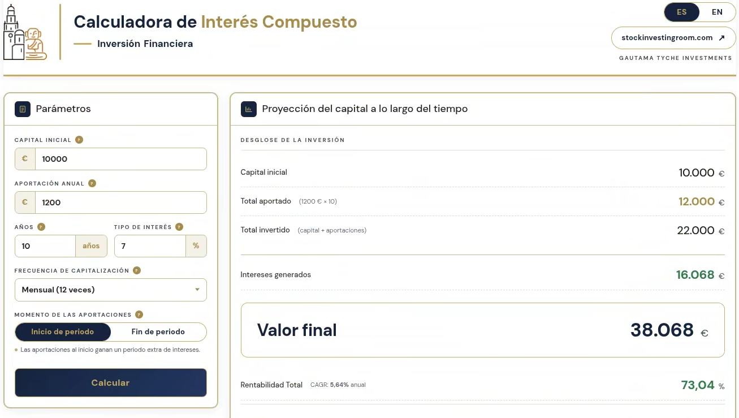739x418 pixels.
Task: Select Inicio de periodo option
Action: tap(63, 332)
